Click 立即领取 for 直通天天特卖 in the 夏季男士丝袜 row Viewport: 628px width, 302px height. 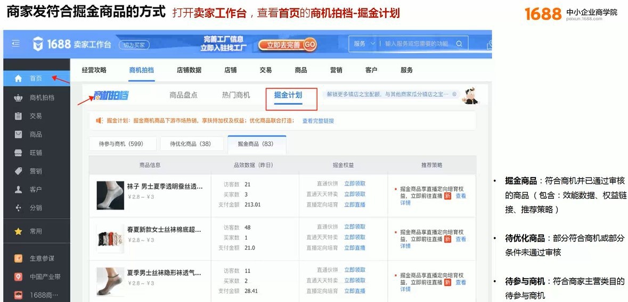pos(355,280)
